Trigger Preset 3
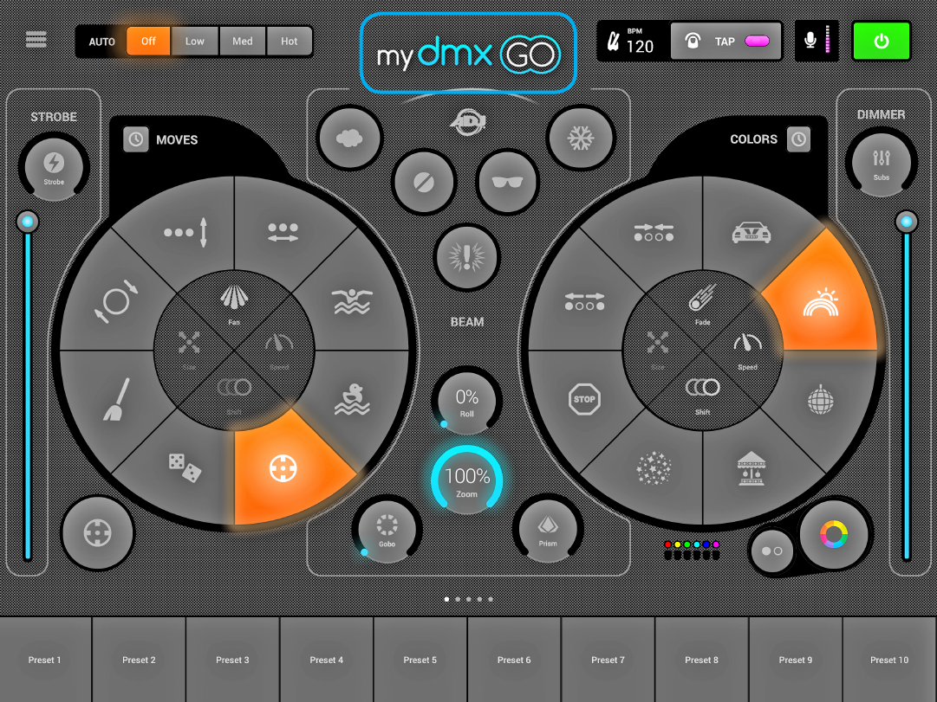The image size is (937, 702). 232,660
